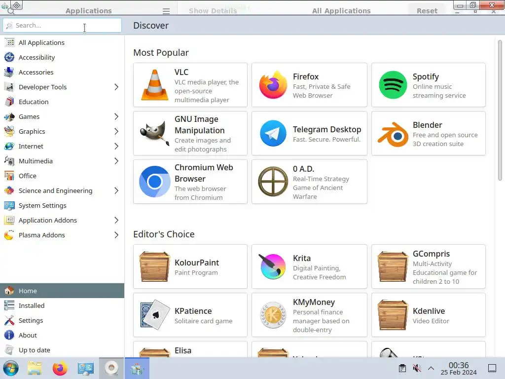The width and height of the screenshot is (505, 379).
Task: Open the Installed apps page
Action: point(62,305)
